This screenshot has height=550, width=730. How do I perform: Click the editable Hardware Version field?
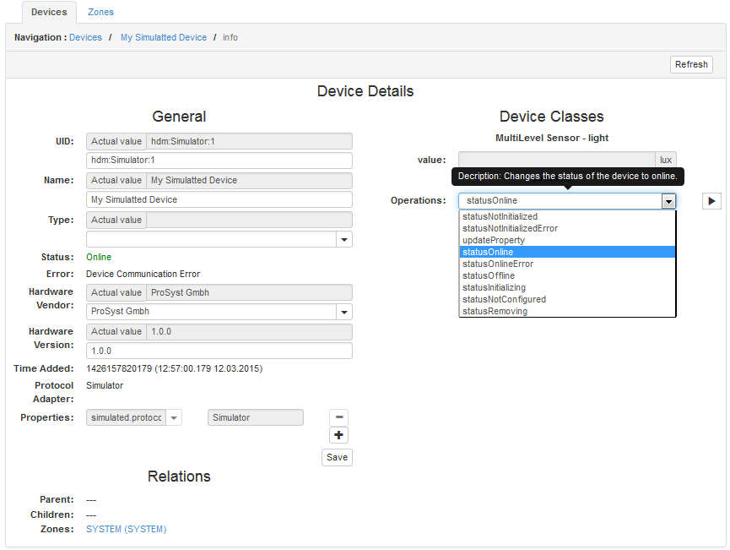pyautogui.click(x=219, y=351)
